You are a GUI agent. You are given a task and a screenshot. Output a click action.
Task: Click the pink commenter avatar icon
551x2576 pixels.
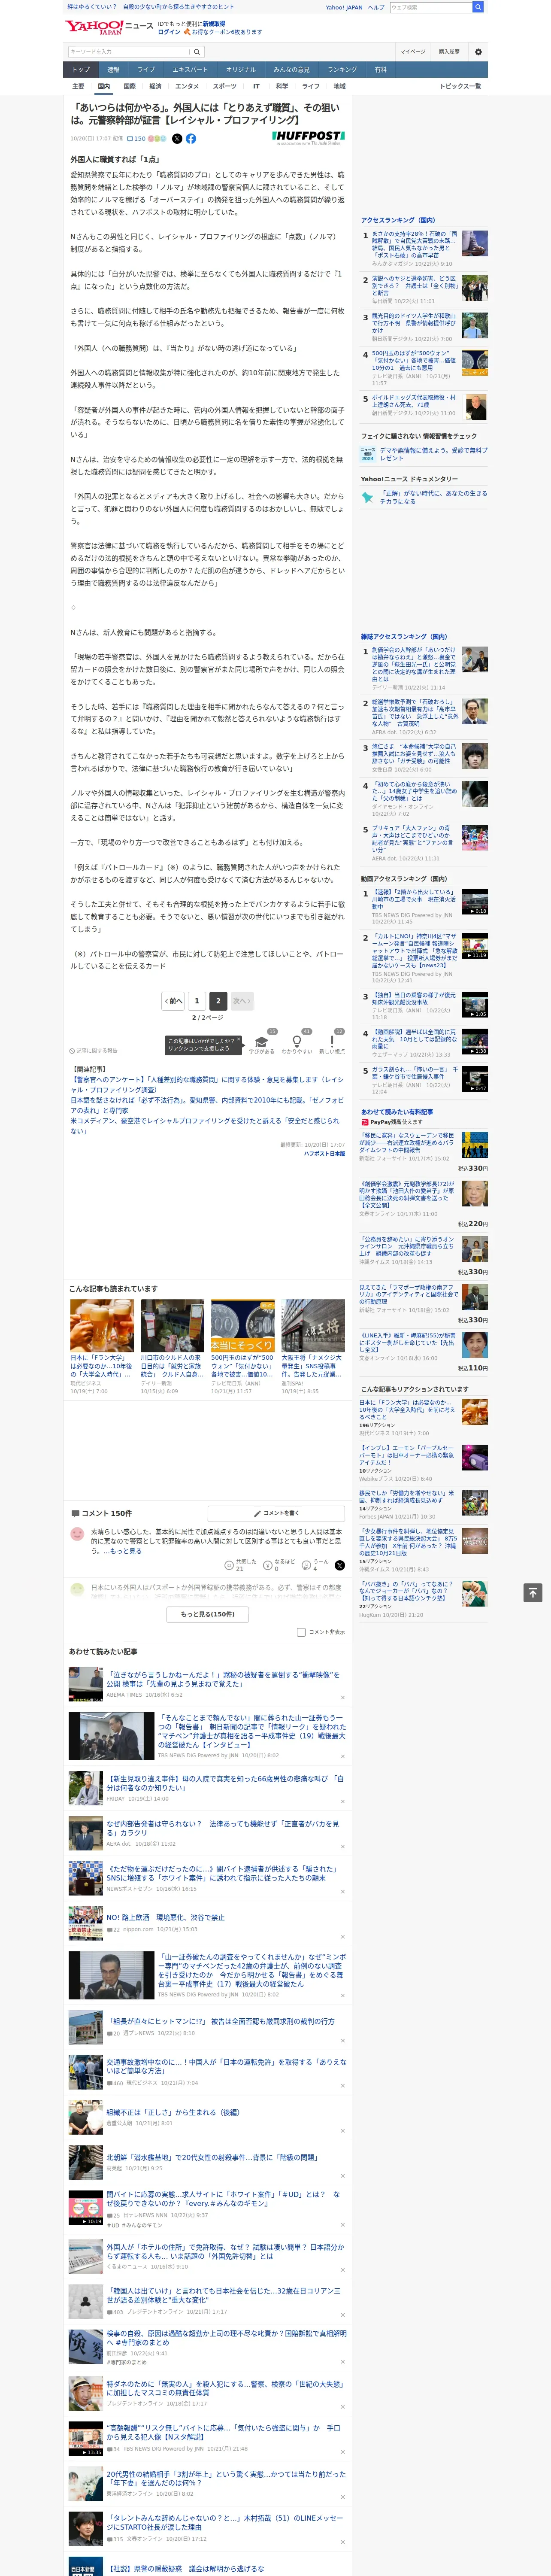tap(77, 1534)
